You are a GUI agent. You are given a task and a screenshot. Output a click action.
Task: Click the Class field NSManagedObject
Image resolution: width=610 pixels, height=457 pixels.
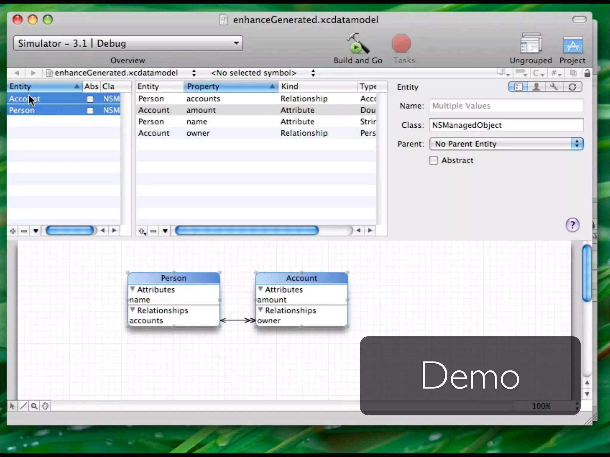506,125
